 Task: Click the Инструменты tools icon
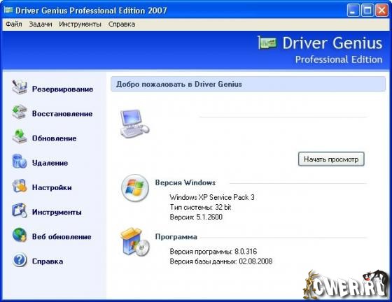coord(20,210)
